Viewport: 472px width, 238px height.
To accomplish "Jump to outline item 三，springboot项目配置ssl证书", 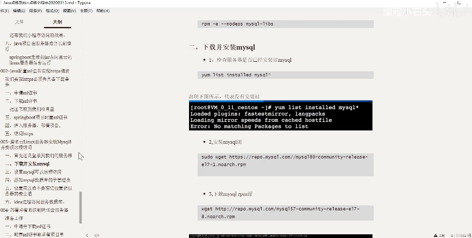I will (x=36, y=117).
